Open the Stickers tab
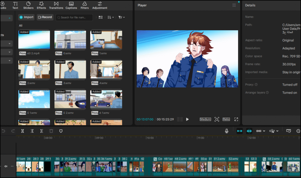This screenshot has width=301, height=178. [x=29, y=5]
